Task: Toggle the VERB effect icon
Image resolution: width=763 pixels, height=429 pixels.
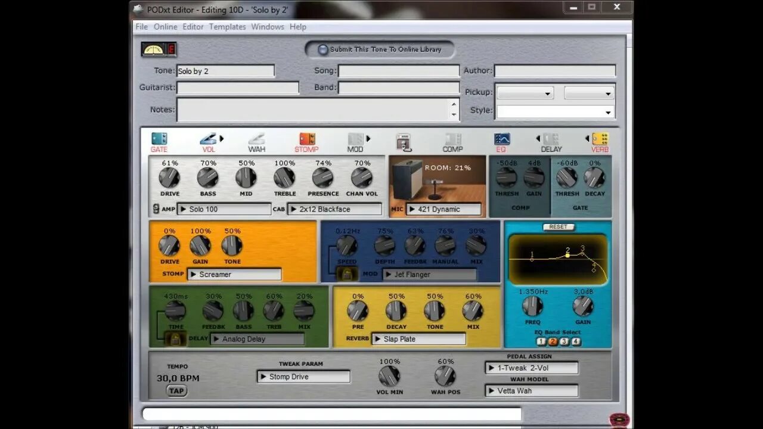Action: [x=600, y=139]
